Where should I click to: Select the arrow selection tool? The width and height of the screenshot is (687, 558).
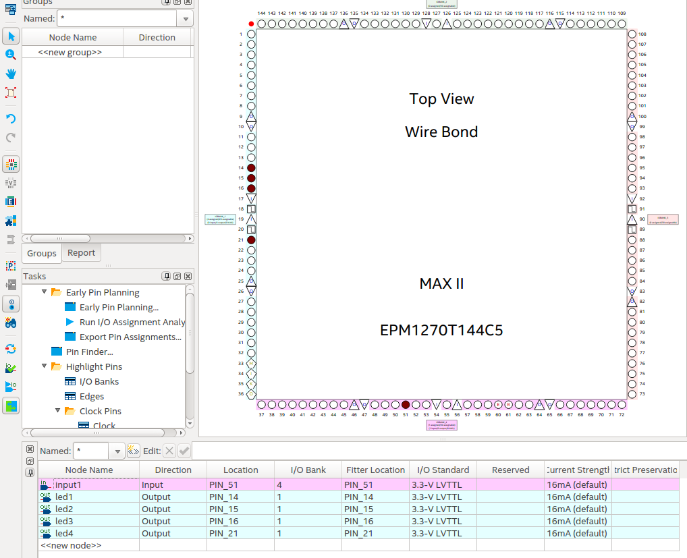click(x=11, y=36)
